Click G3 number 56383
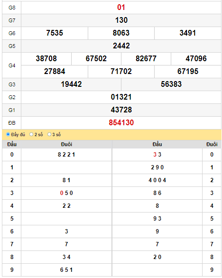Image resolution: width=222 pixels, height=278 pixels. tap(171, 84)
